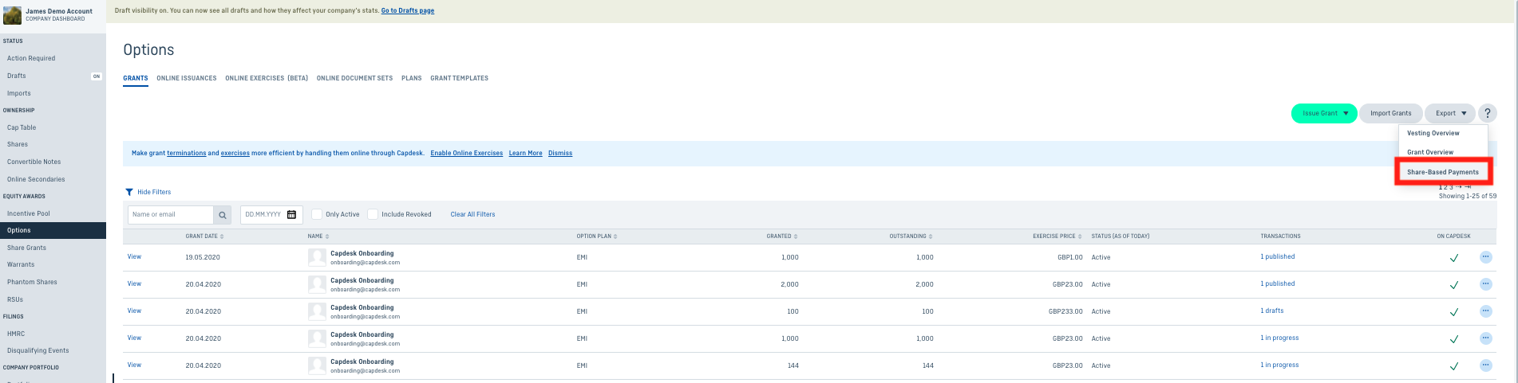Open '1 in progress' for 144 grant
This screenshot has height=383, width=1518.
(1279, 365)
